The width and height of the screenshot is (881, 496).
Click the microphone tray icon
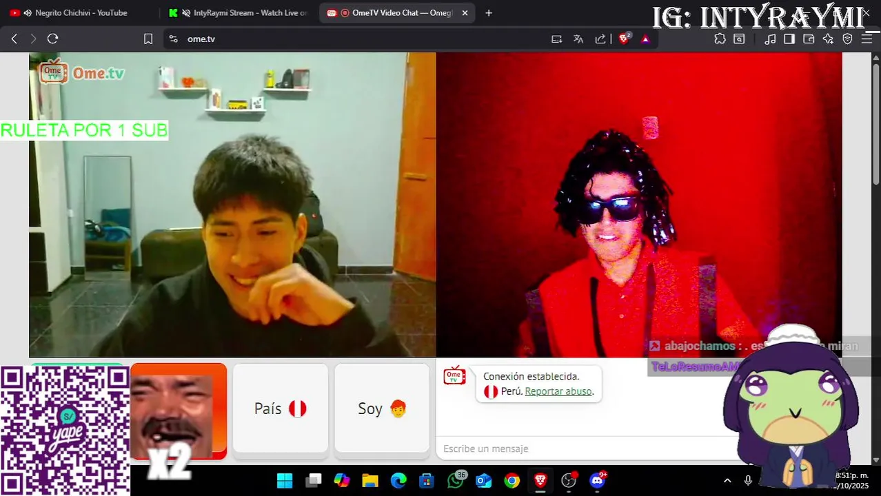coord(748,480)
